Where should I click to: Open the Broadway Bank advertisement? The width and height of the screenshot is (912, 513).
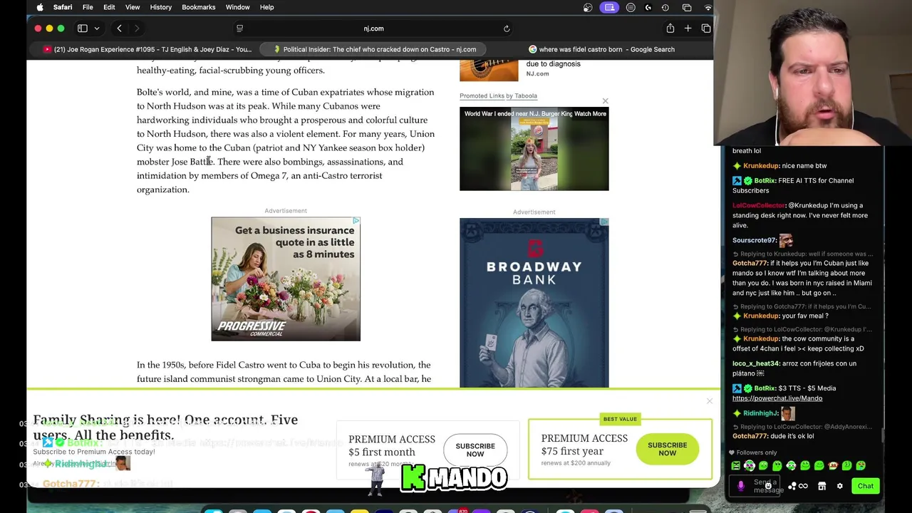point(534,304)
